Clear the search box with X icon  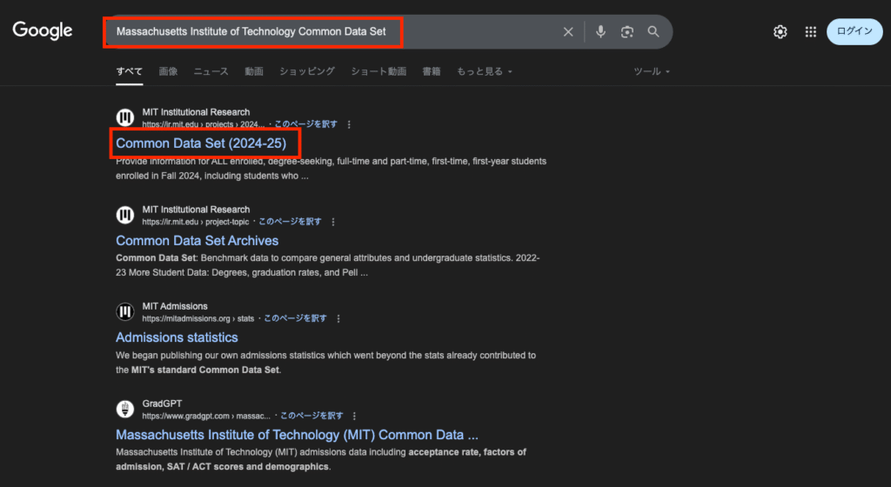(x=567, y=32)
